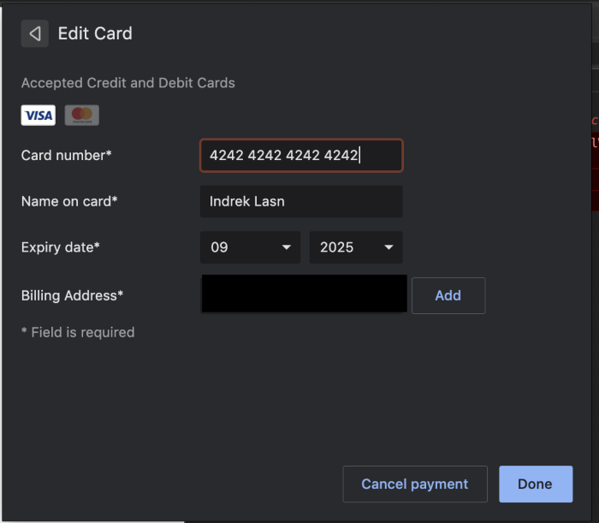Click the dropdown arrow next to 2025
This screenshot has width=599, height=523.
[x=388, y=247]
